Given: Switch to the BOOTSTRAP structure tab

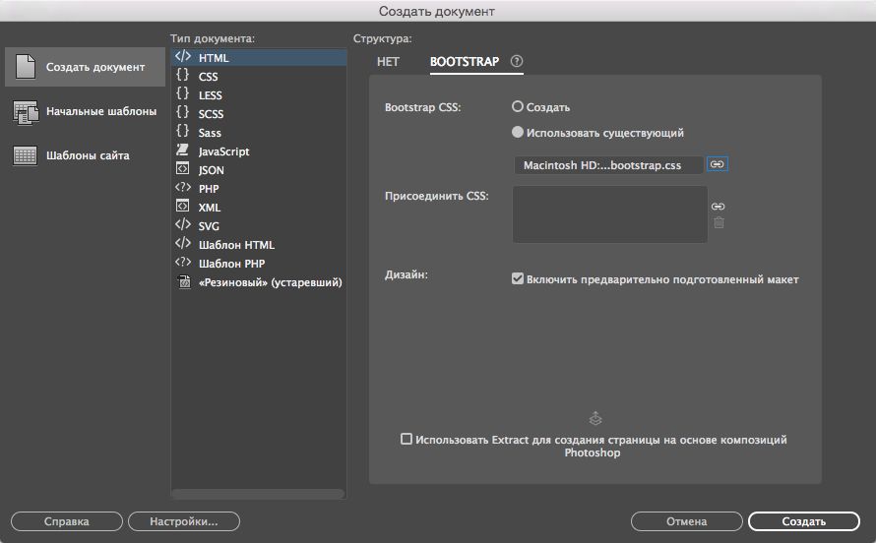Looking at the screenshot, I should coord(465,61).
